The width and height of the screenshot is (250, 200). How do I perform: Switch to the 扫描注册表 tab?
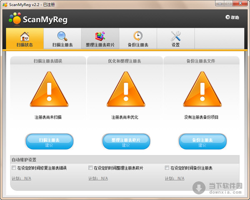(x=62, y=39)
